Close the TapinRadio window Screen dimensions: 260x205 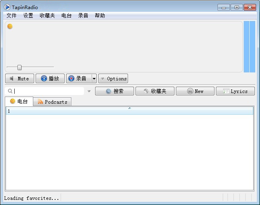point(250,8)
